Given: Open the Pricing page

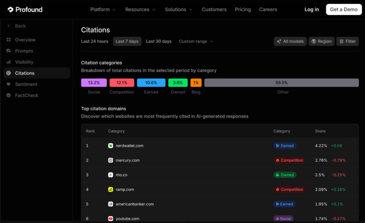Looking at the screenshot, I should pyautogui.click(x=243, y=10).
